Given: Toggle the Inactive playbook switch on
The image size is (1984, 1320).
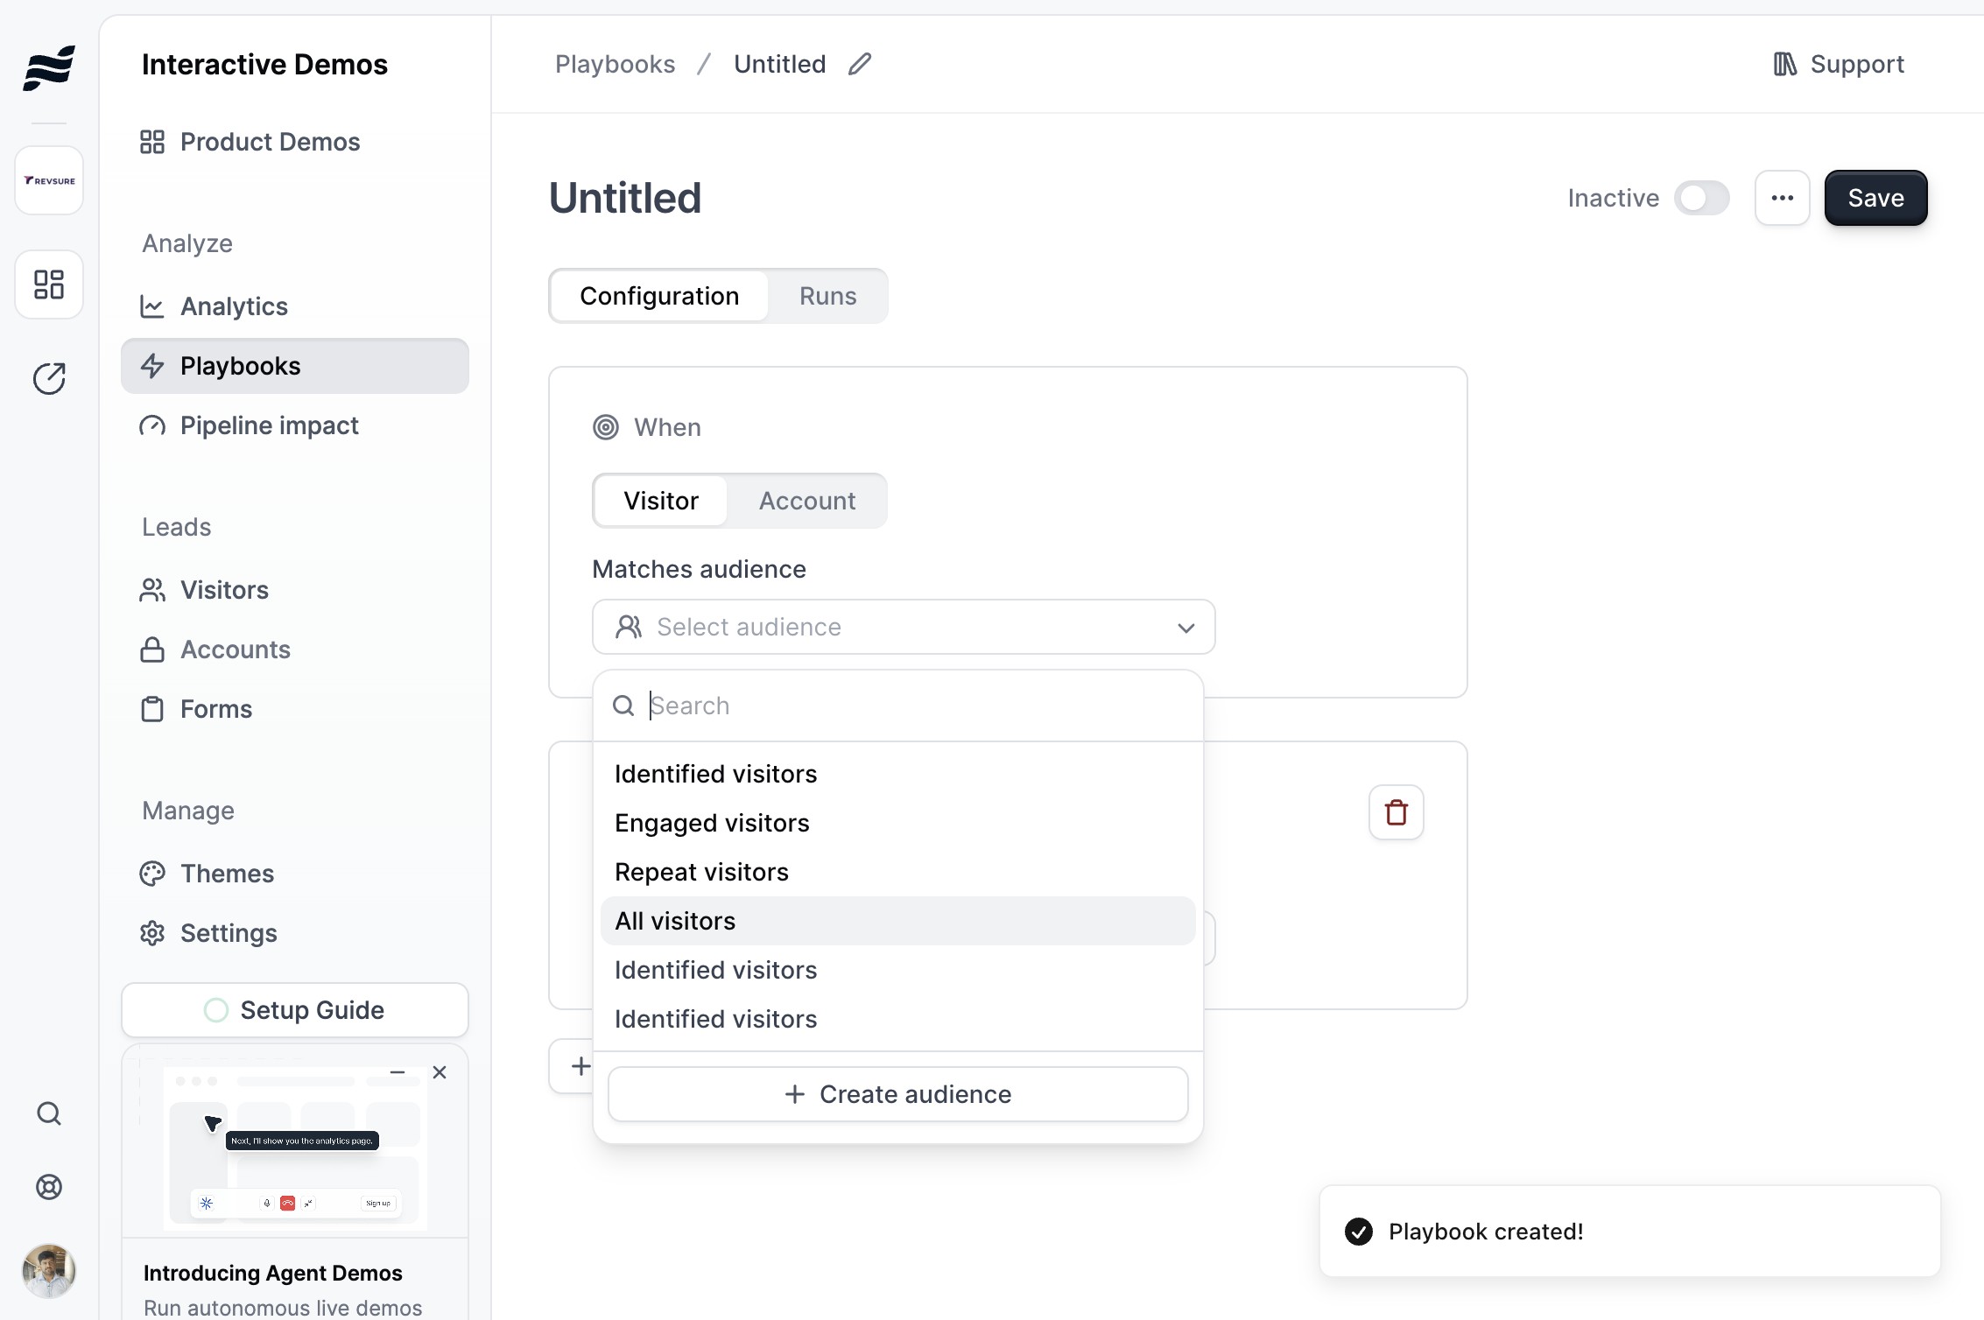Looking at the screenshot, I should [1701, 198].
